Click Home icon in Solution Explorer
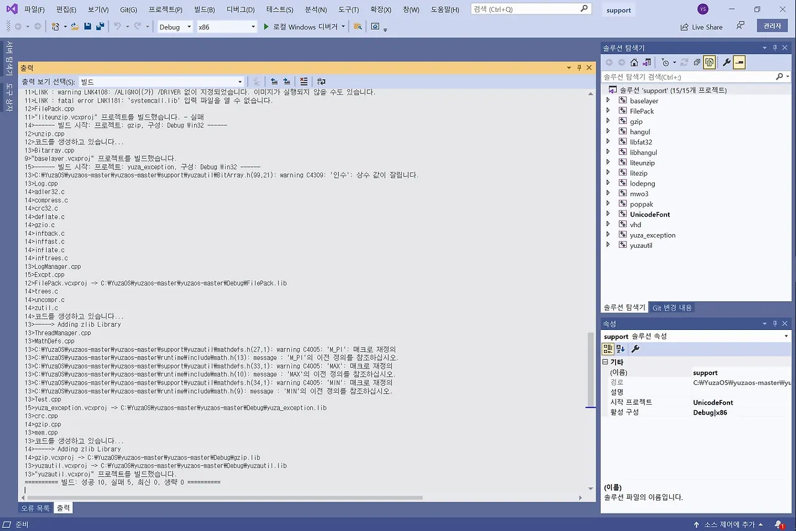796x531 pixels. pos(634,62)
